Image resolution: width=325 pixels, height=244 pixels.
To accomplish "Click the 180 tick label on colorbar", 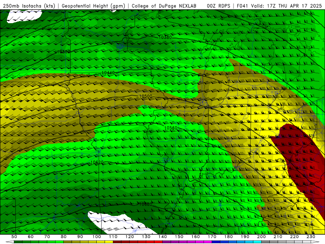I will click(x=228, y=237).
